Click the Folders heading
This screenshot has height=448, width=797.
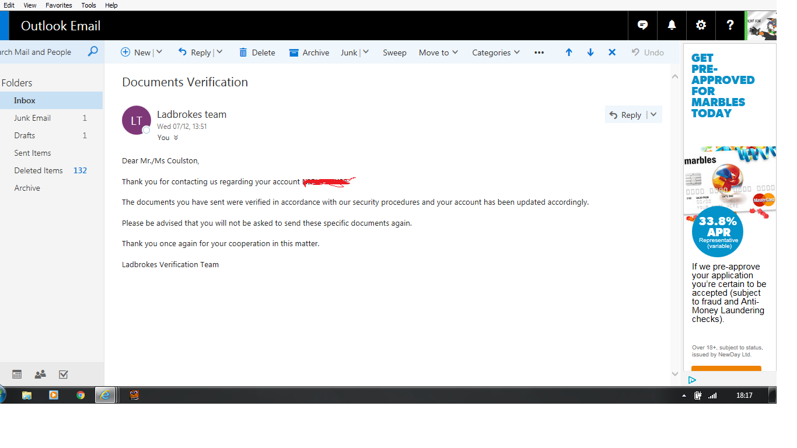pyautogui.click(x=17, y=83)
